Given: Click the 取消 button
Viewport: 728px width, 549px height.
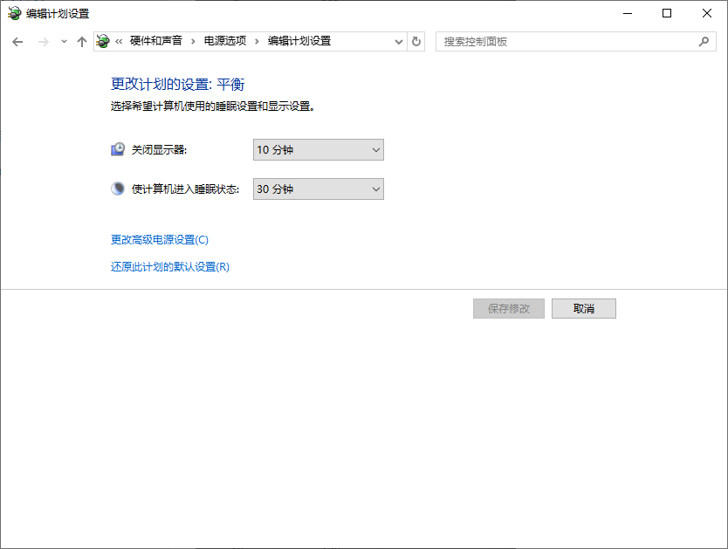Looking at the screenshot, I should (583, 308).
